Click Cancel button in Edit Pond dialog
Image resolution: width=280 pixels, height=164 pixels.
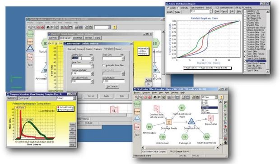[91, 96]
